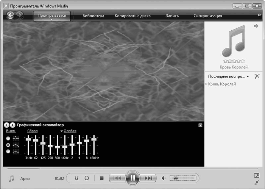Select the top equalizer slider-mode radio button
Viewport: 265px width, 189px height.
click(8, 139)
